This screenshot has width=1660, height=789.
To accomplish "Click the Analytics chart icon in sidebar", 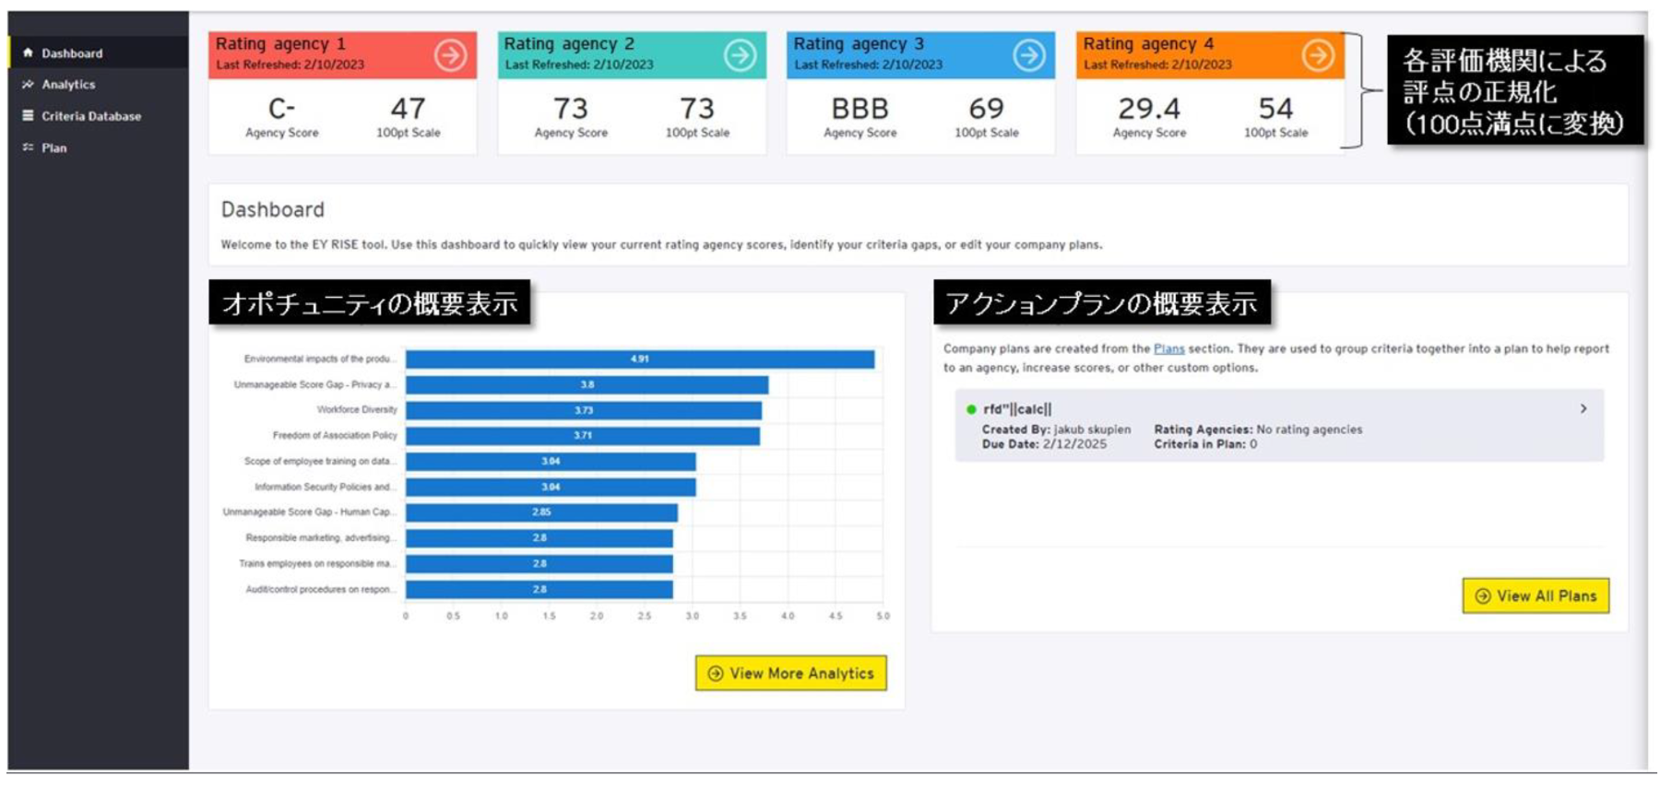I will [x=28, y=84].
